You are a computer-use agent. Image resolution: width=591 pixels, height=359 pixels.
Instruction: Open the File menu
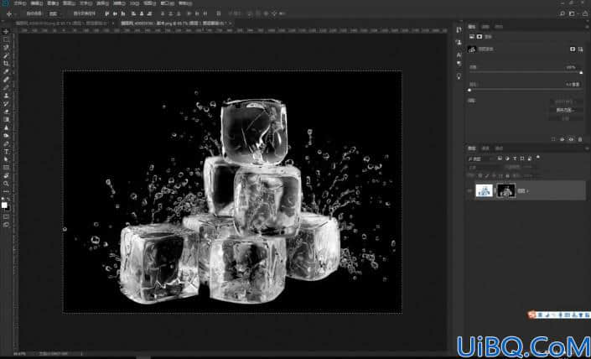coord(20,3)
